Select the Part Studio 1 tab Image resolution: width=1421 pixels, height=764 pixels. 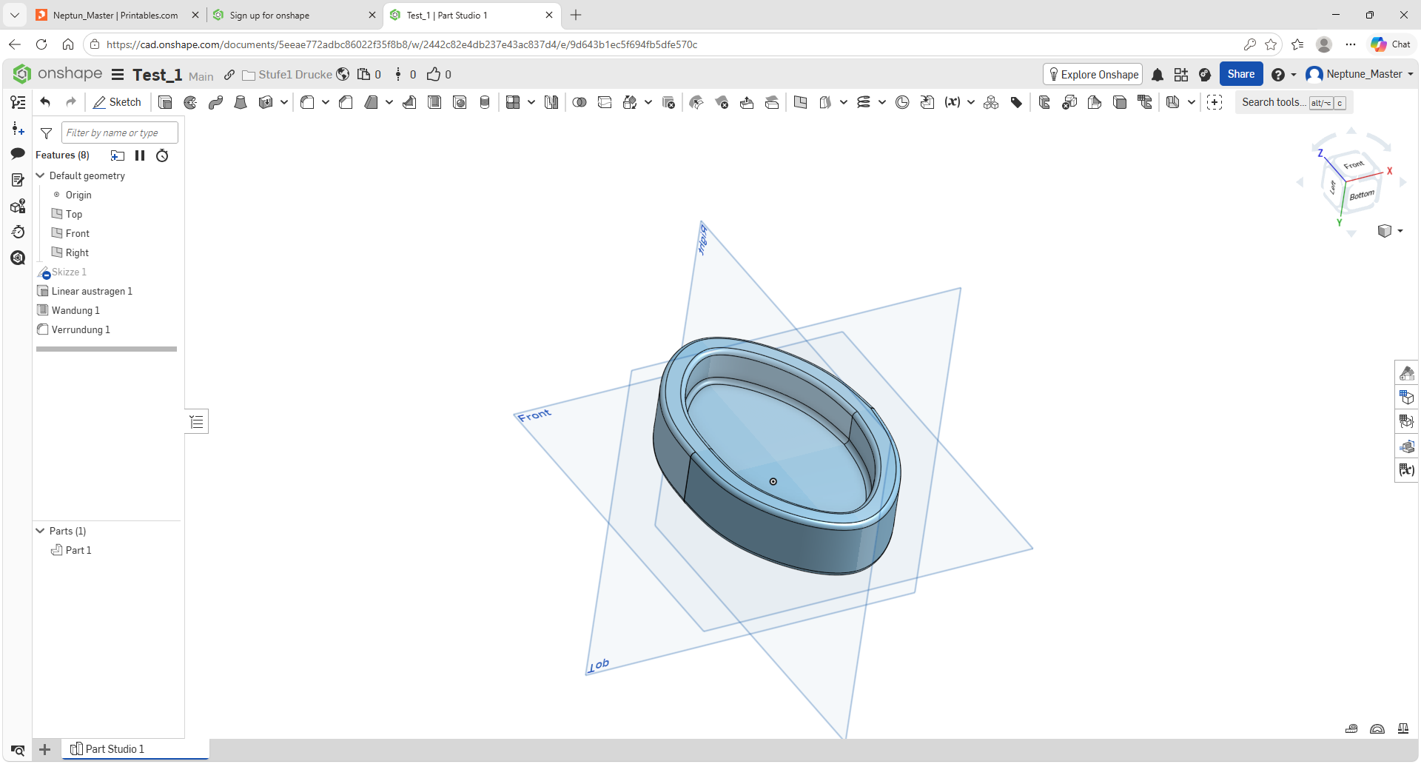click(x=135, y=749)
